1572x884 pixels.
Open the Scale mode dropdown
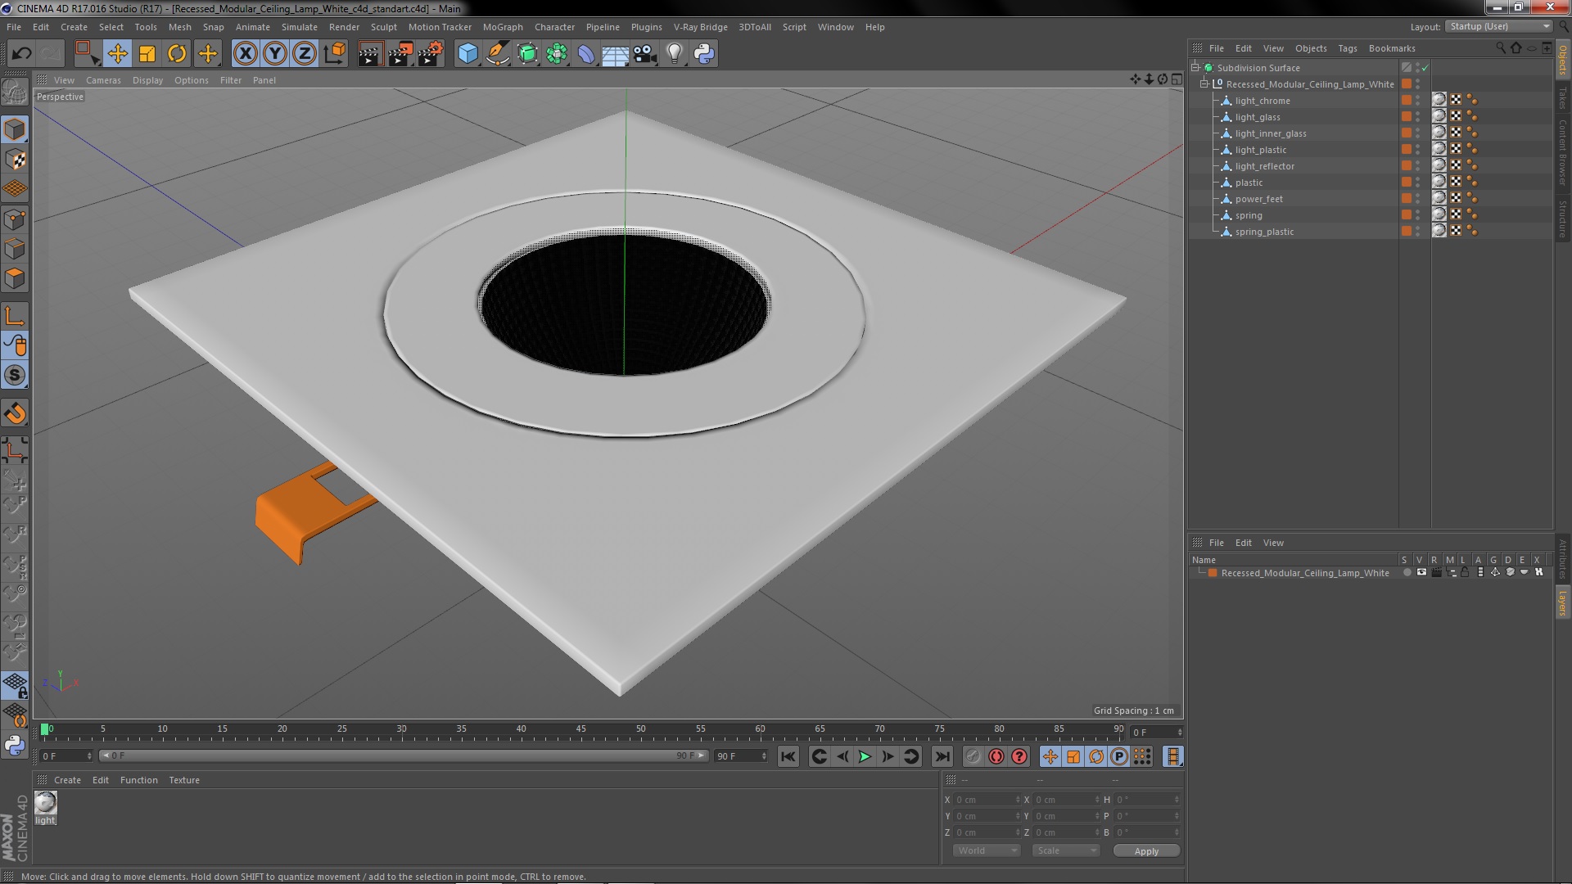[x=1065, y=850]
